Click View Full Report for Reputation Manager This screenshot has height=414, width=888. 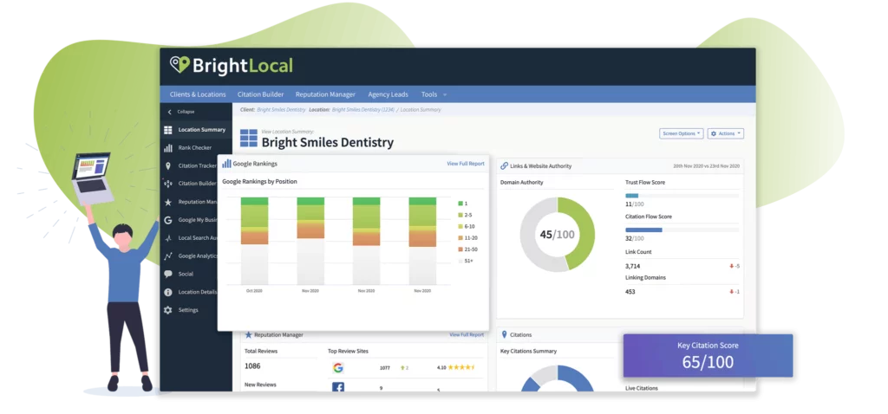click(467, 334)
